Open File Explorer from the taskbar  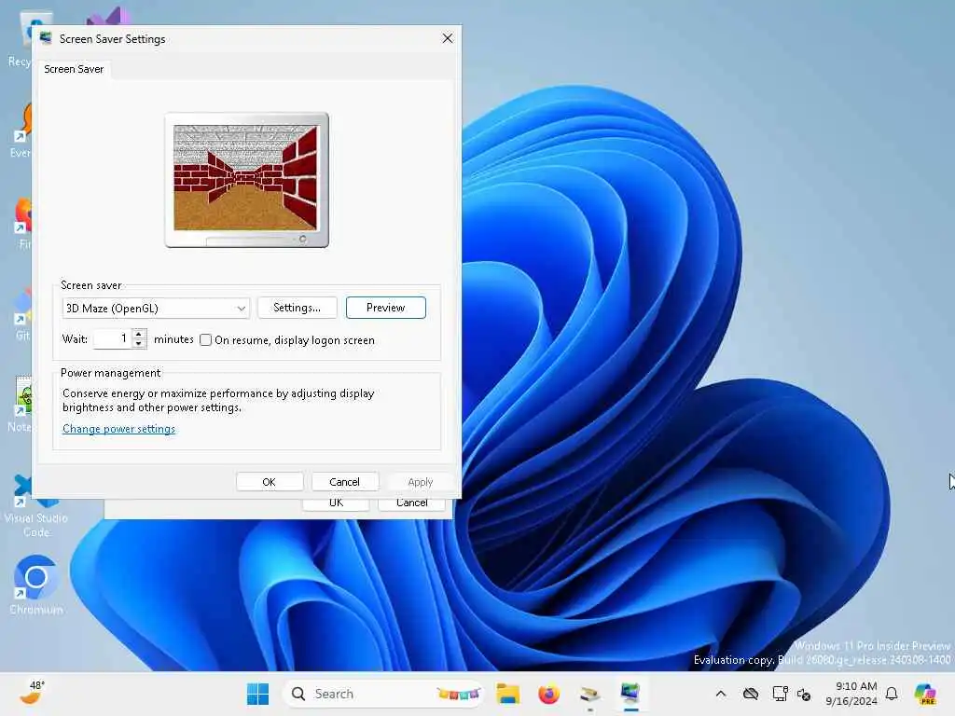pos(507,694)
